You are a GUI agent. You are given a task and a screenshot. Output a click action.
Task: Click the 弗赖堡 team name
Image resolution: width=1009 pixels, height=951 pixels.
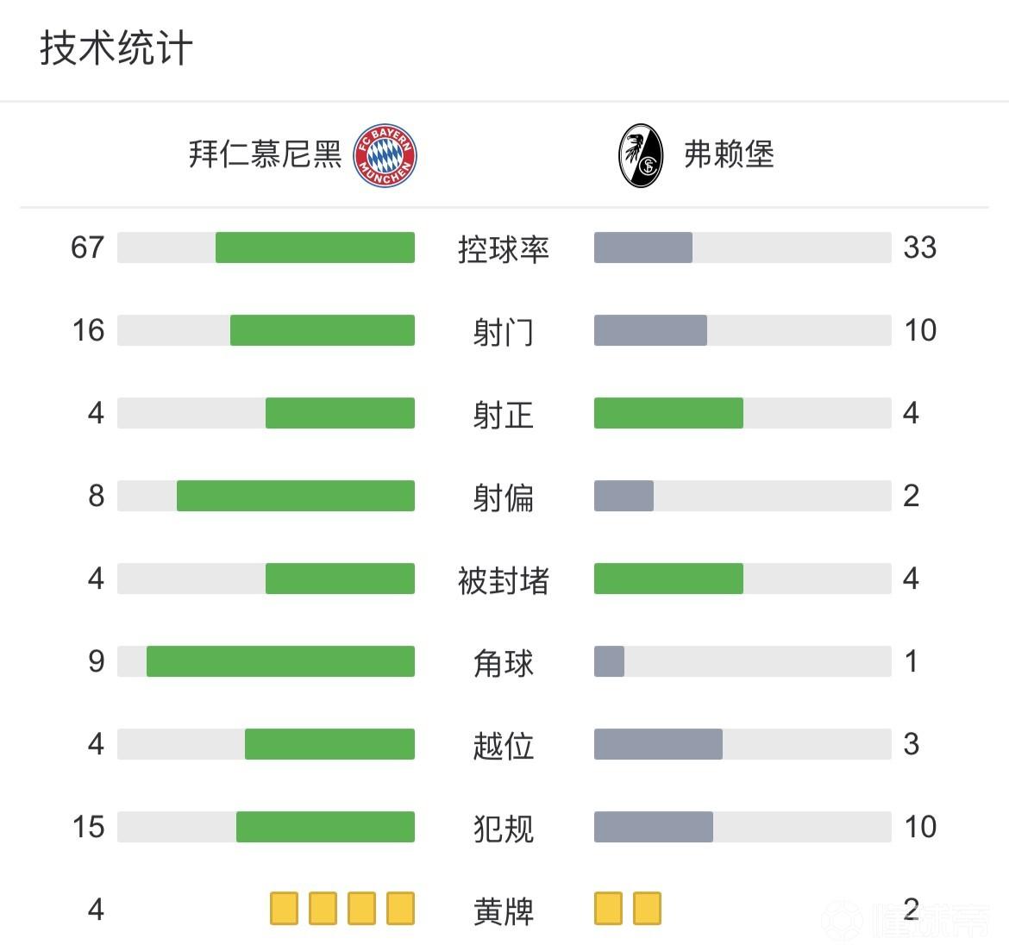click(729, 155)
